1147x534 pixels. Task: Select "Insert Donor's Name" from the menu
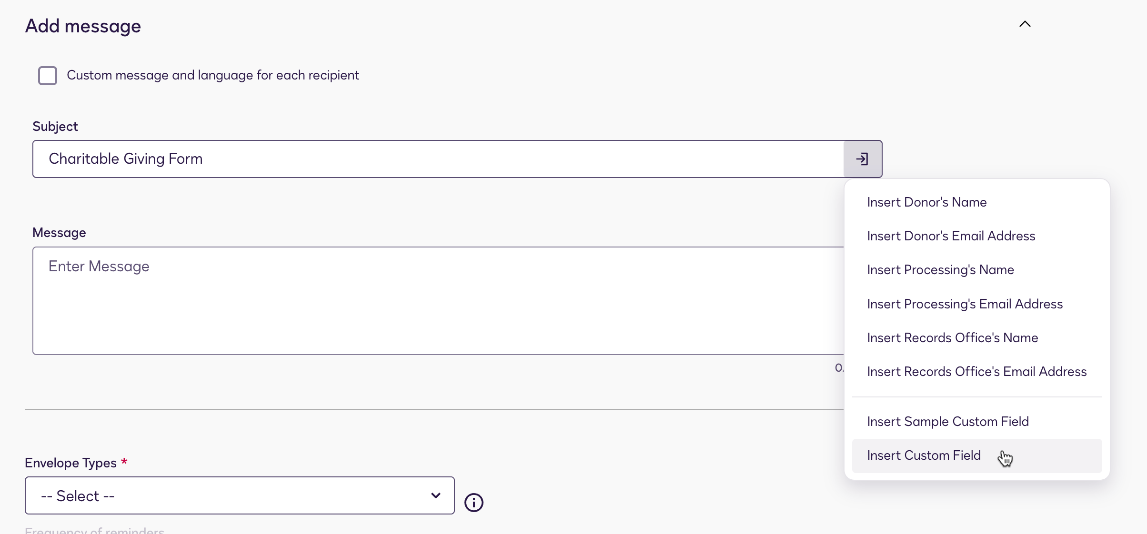926,202
